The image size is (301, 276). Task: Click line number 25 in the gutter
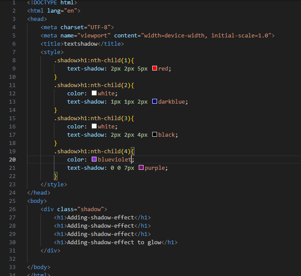point(12,201)
